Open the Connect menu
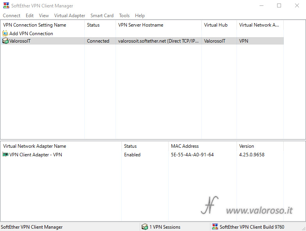 coord(12,16)
